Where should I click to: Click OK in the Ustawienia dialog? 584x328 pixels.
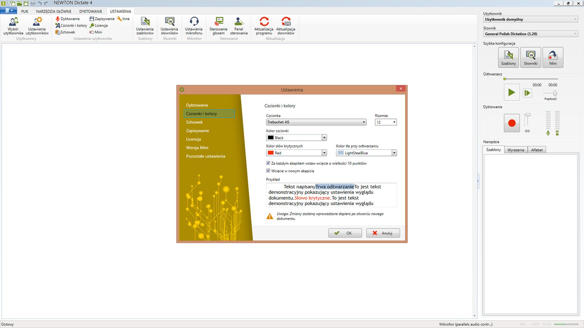click(x=345, y=233)
